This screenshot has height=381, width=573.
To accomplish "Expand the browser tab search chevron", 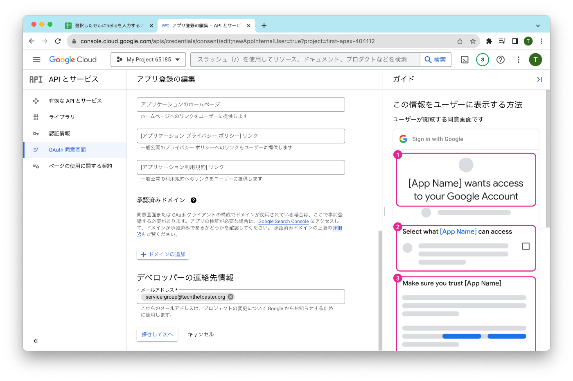I will pos(538,25).
